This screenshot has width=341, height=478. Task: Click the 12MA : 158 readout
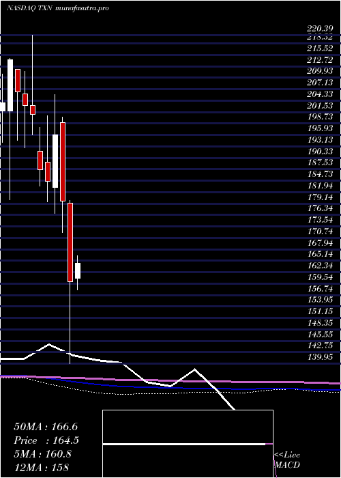pos(42,467)
